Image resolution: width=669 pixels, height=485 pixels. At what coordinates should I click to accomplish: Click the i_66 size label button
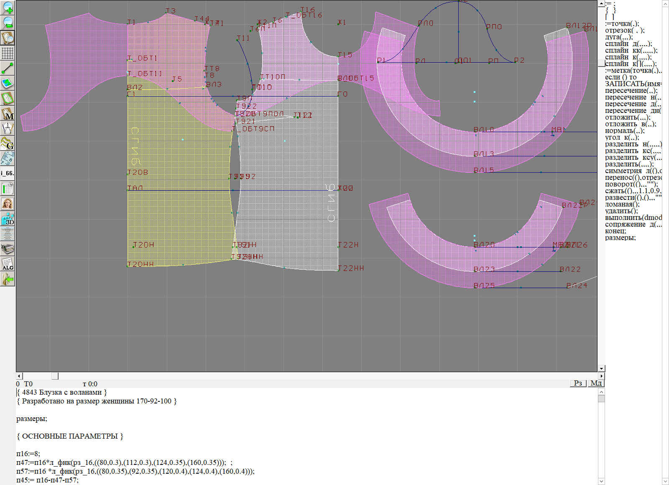coord(8,173)
